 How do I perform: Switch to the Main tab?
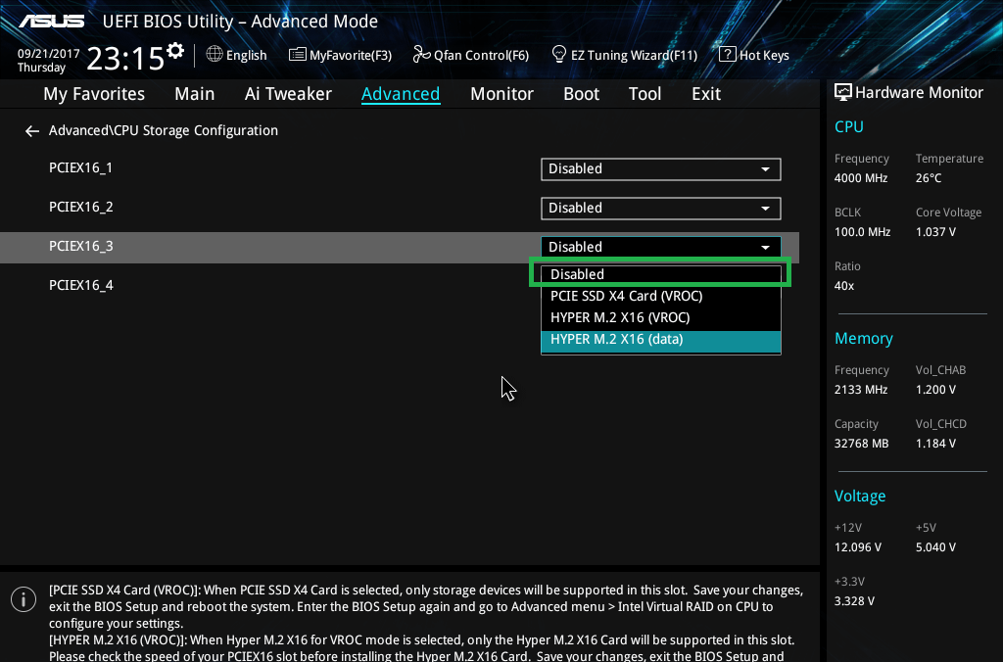pyautogui.click(x=195, y=94)
